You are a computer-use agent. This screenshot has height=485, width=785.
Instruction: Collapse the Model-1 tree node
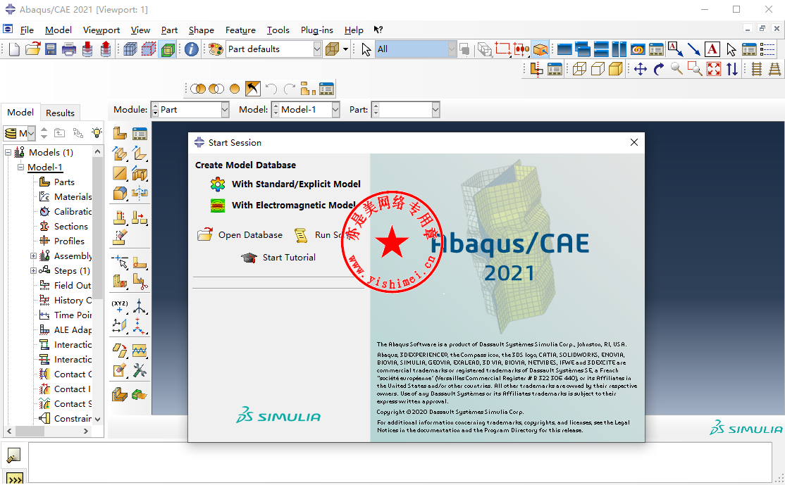[x=20, y=167]
